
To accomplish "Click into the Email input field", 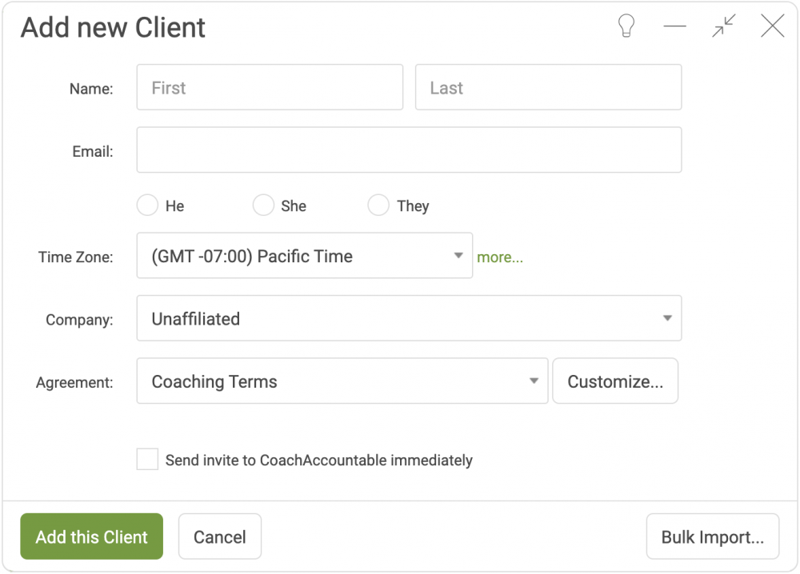I will [x=409, y=149].
